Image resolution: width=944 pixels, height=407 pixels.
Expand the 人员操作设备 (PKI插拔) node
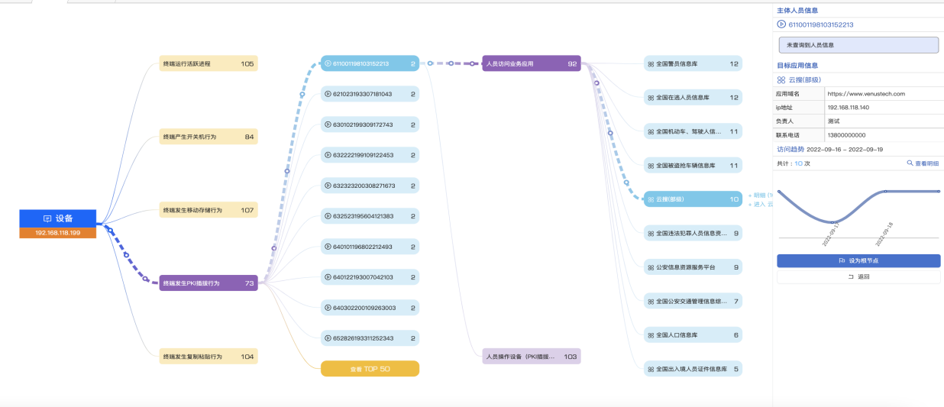[x=531, y=357]
